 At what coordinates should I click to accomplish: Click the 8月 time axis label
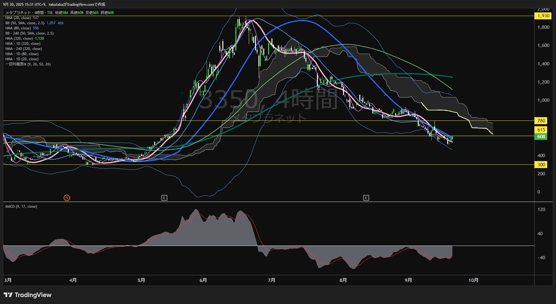[x=343, y=280]
